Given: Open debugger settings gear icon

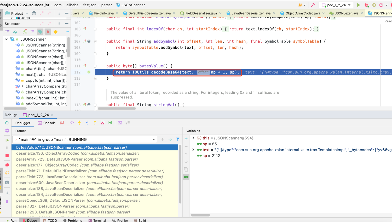Looking at the screenshot, I should [x=7, y=131].
